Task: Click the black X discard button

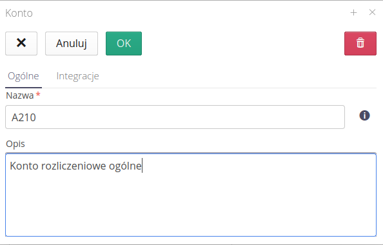Action: (21, 43)
